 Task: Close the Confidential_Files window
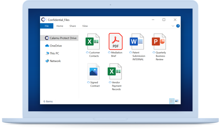pyautogui.click(x=175, y=20)
